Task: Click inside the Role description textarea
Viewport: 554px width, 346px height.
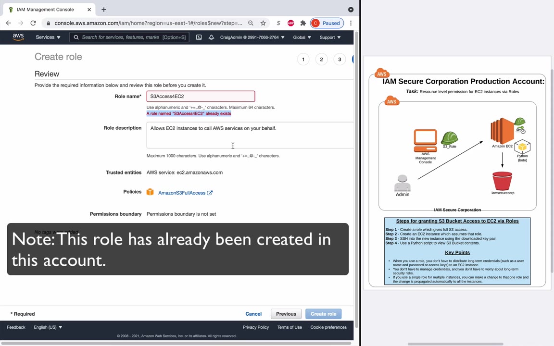Action: click(250, 135)
